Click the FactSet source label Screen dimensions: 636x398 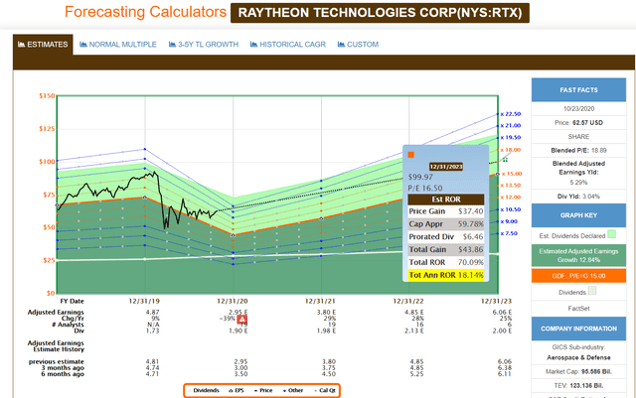pyautogui.click(x=578, y=309)
